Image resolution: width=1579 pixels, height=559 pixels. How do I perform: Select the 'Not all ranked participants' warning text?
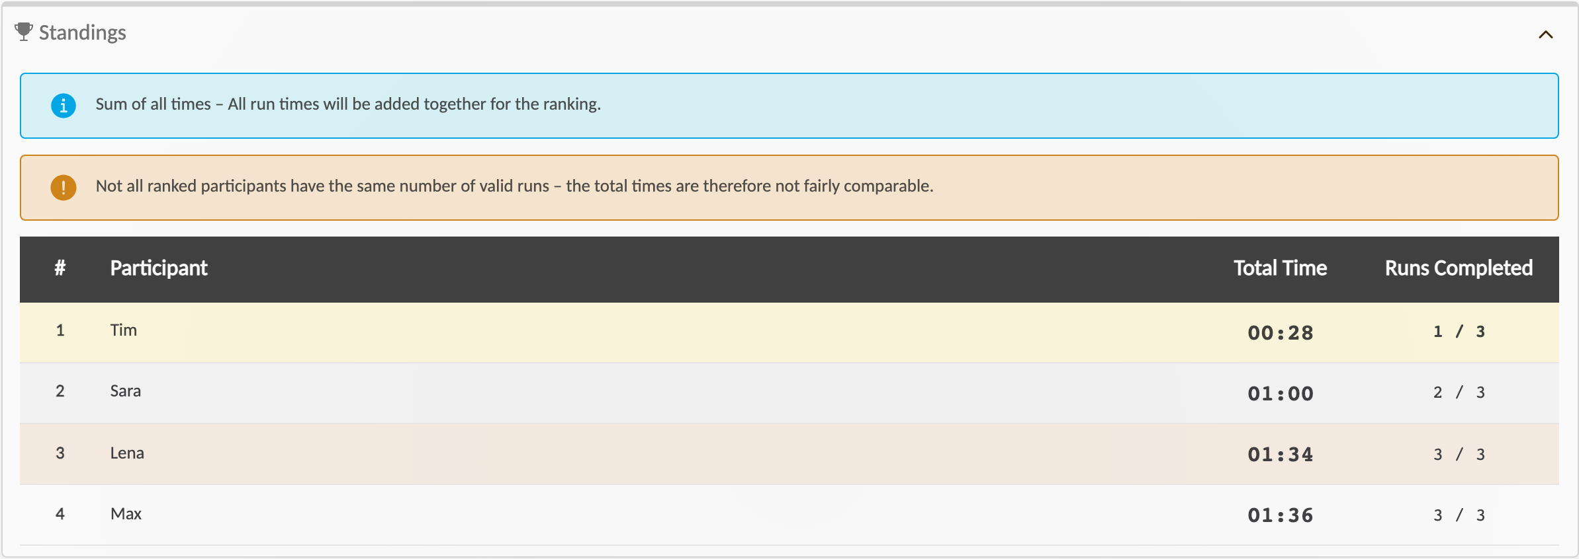(x=514, y=186)
